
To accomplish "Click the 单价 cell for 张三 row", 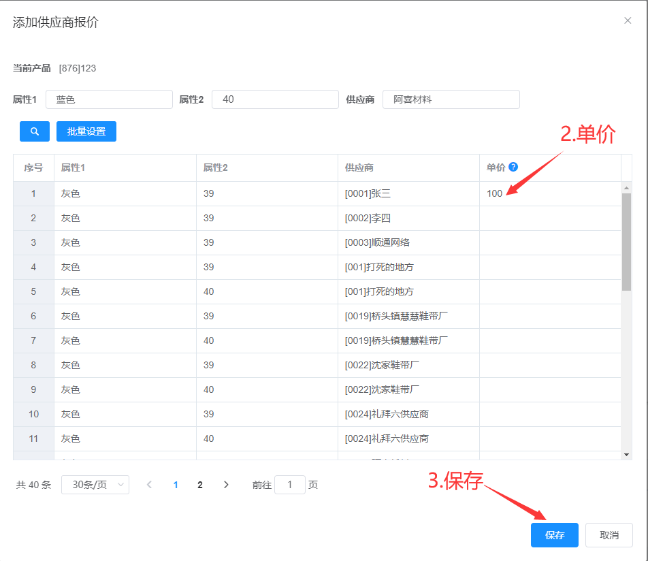I will coord(549,194).
